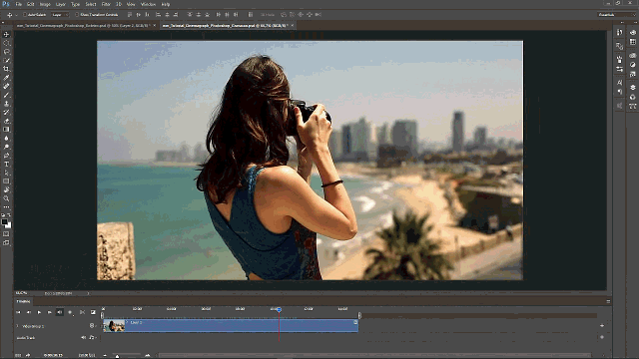Select the Zoom magnifier tool
639x359 pixels.
point(6,198)
